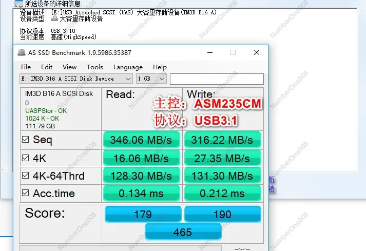366x251 pixels.
Task: Click the progress bar at window bottom
Action: coord(120,248)
